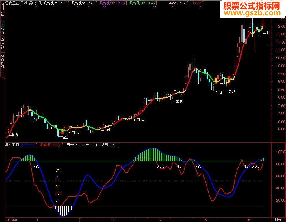The height and width of the screenshot is (222, 286).
Task: Click the red 决策线: 83.37 readout
Action: click(x=50, y=145)
